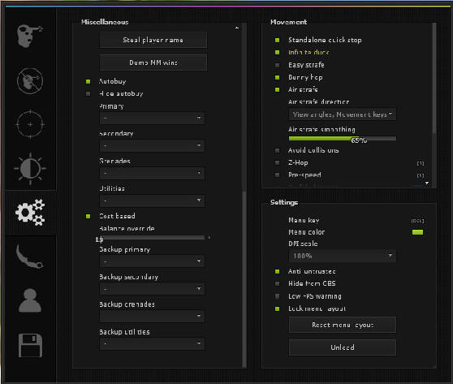Click the Movement panel scrollbar
The image size is (453, 384).
click(434, 79)
